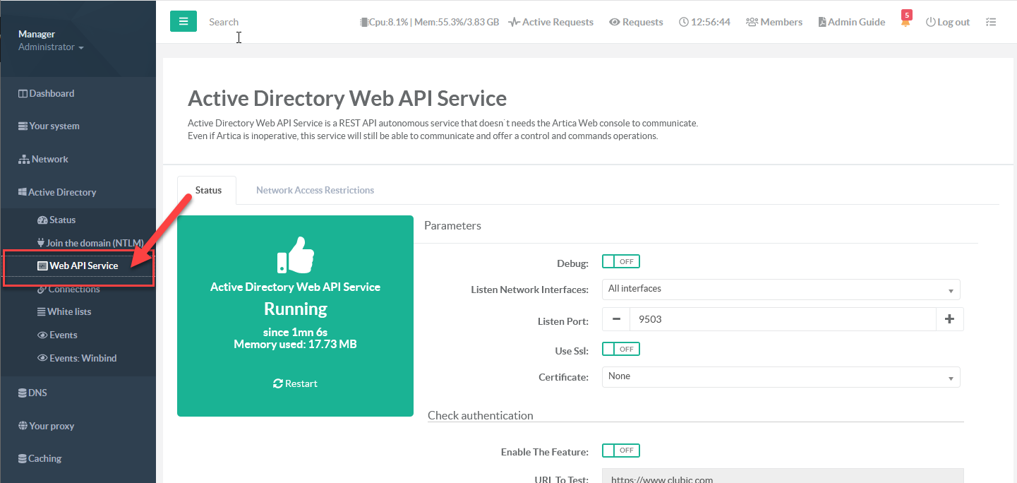Decrease Listen Port with minus button
Viewport: 1017px width, 483px height.
tap(616, 319)
